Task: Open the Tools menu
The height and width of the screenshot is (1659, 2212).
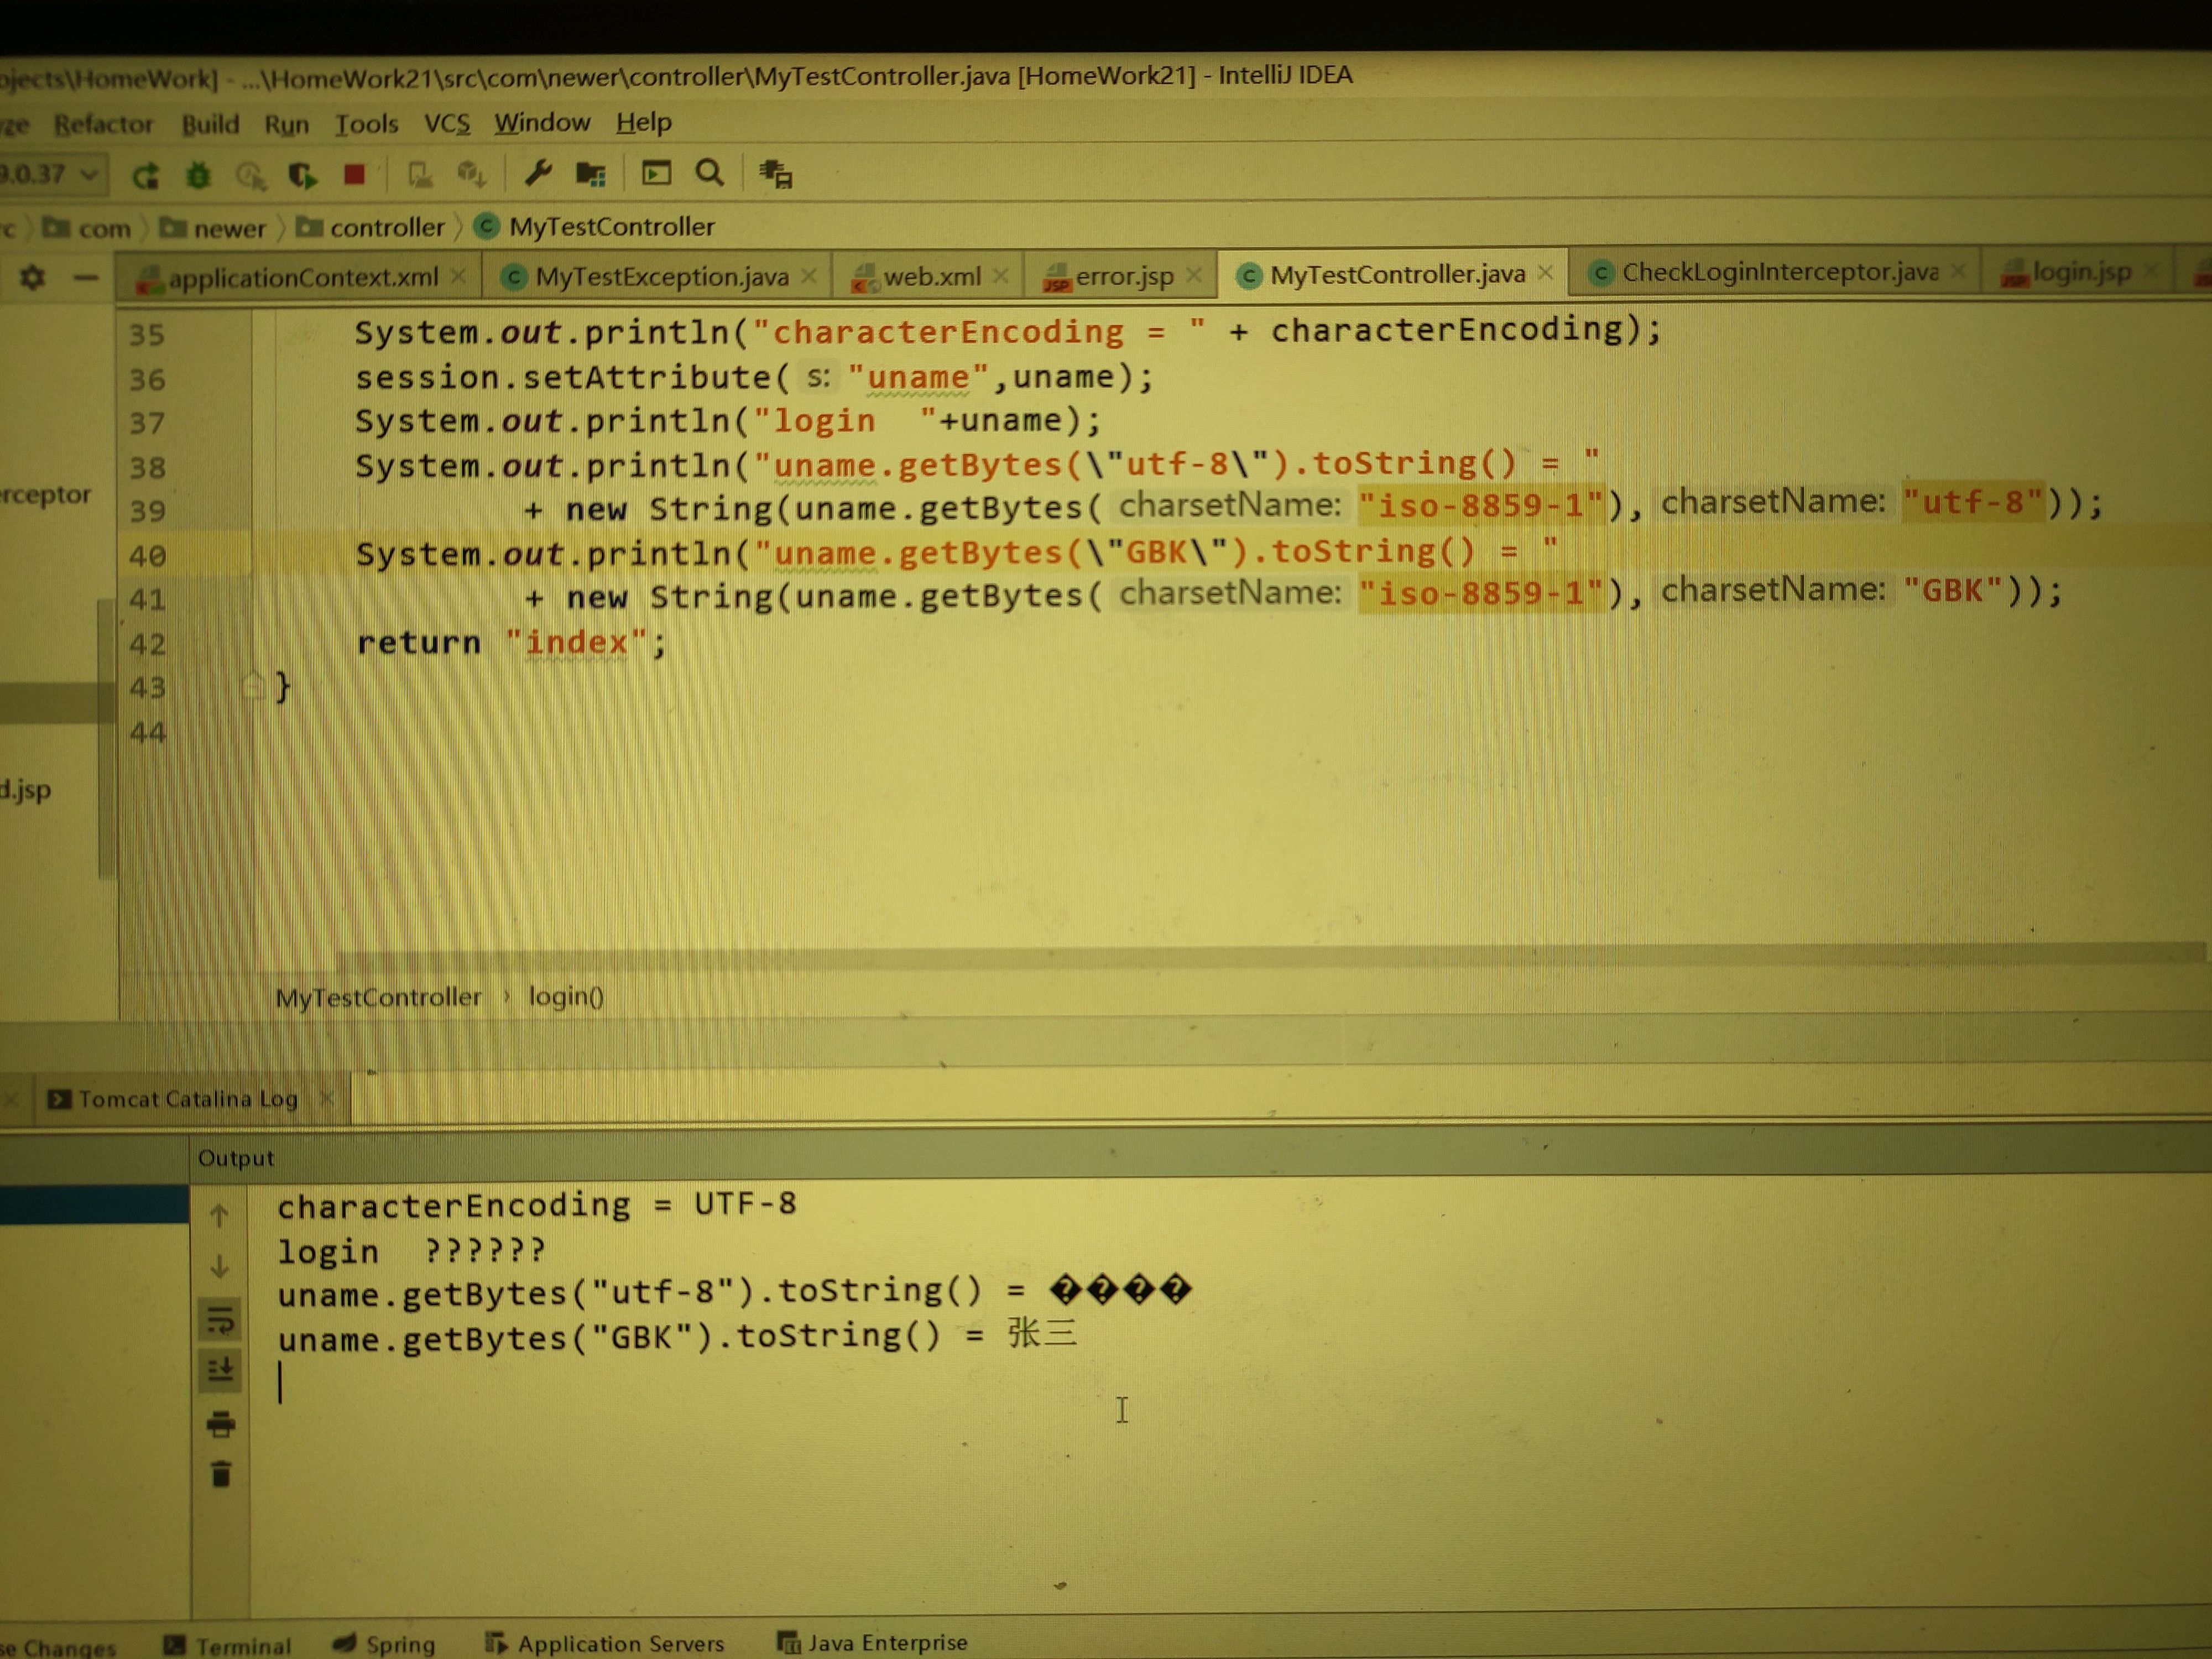Action: pos(366,124)
